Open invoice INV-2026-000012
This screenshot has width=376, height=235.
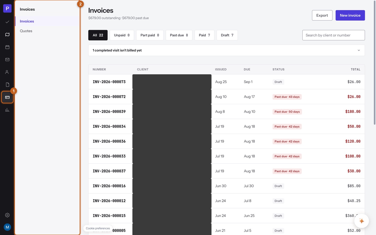coord(109,201)
